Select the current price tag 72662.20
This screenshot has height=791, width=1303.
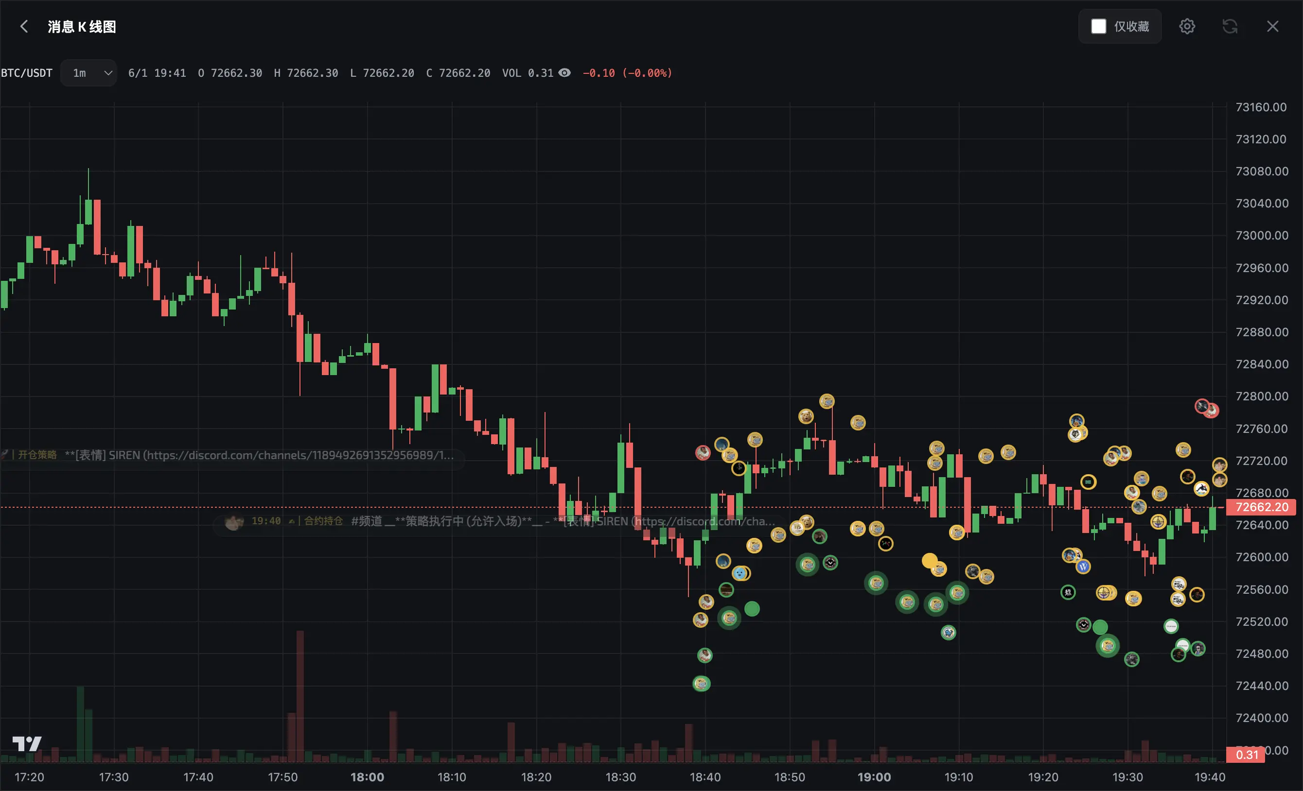1261,507
